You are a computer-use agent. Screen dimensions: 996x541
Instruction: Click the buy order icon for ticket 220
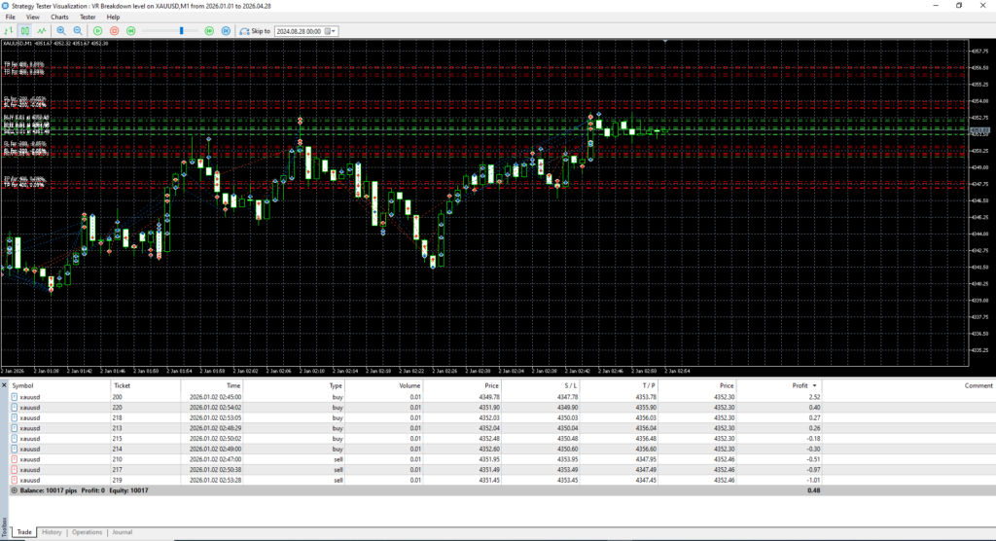click(x=14, y=408)
